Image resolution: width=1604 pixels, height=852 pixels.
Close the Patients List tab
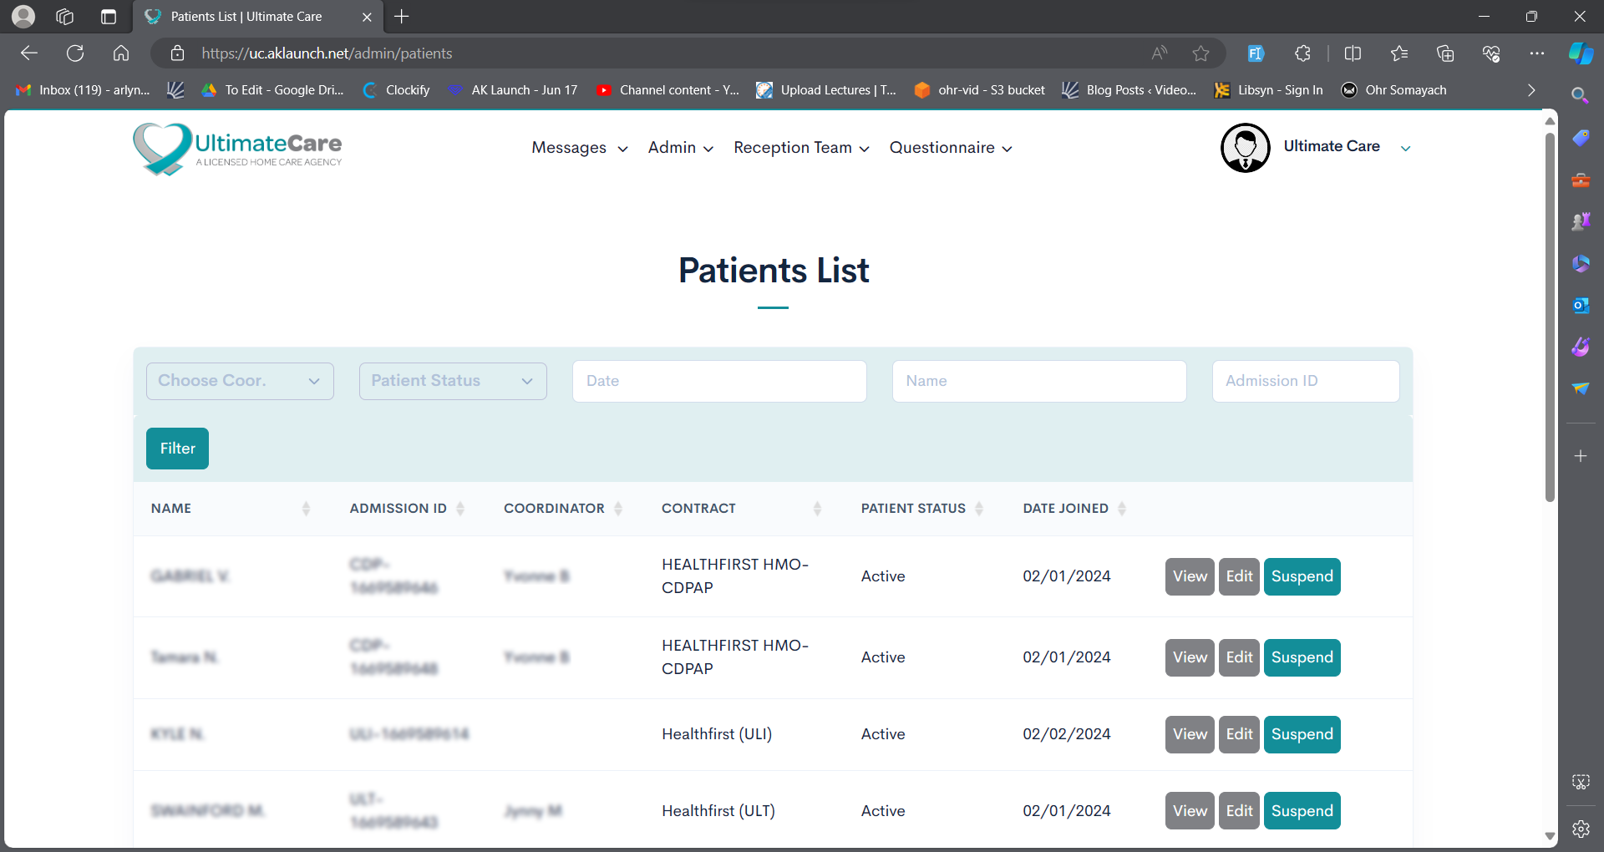(367, 17)
